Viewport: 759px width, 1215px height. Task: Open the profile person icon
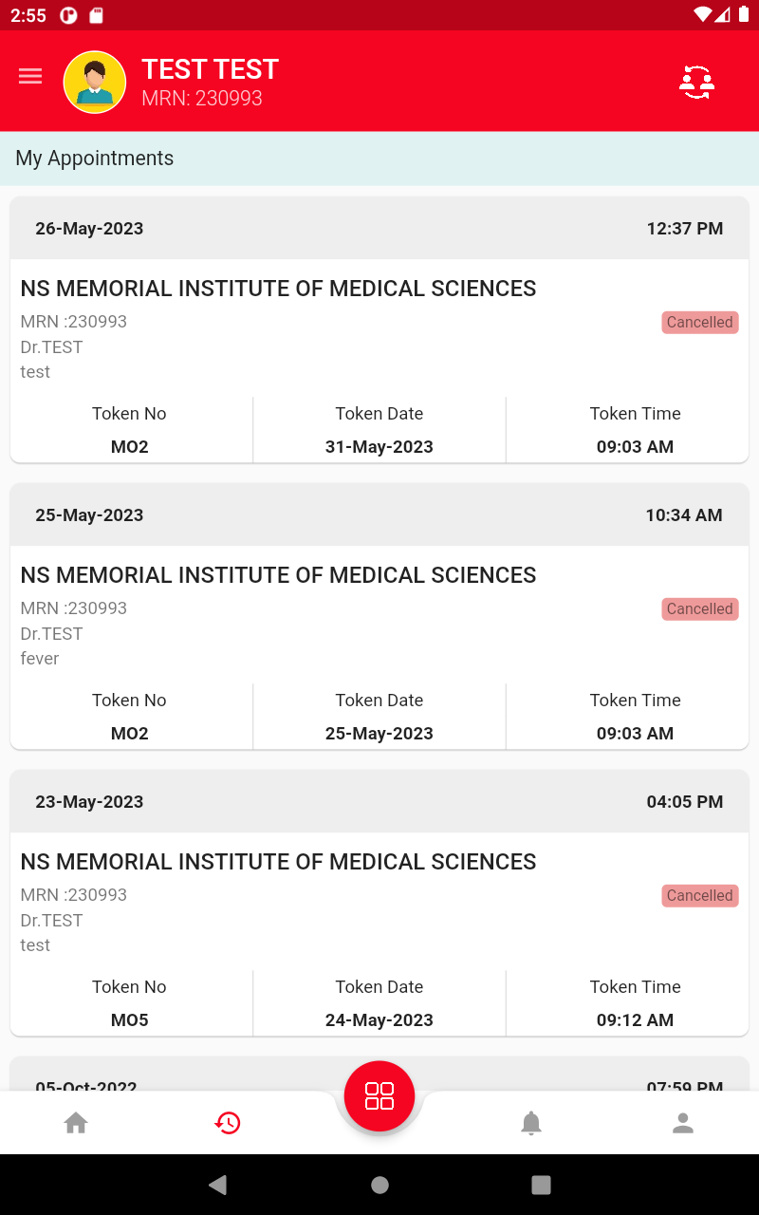683,1123
